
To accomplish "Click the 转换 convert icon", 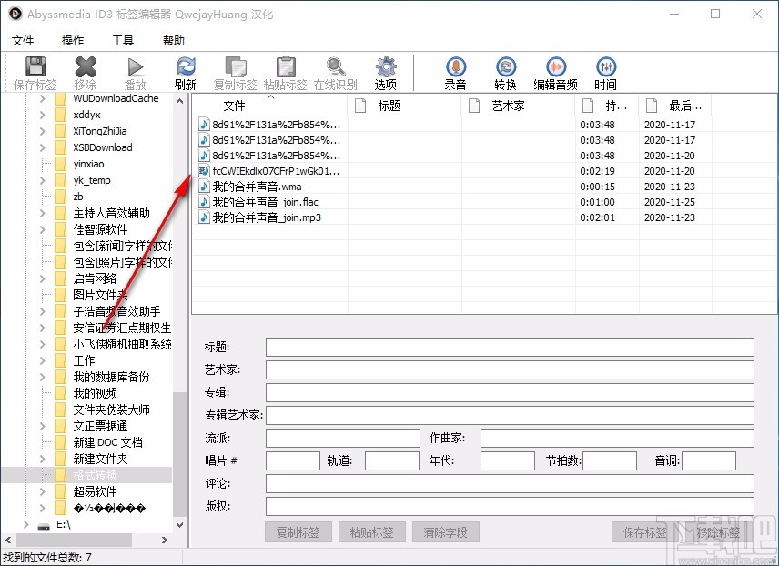I will click(x=507, y=71).
